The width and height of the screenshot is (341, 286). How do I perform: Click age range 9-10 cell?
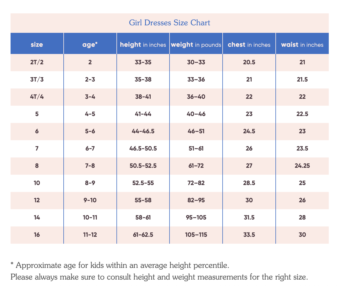(x=90, y=200)
